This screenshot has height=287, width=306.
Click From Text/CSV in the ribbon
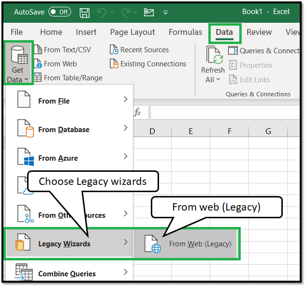click(x=62, y=50)
